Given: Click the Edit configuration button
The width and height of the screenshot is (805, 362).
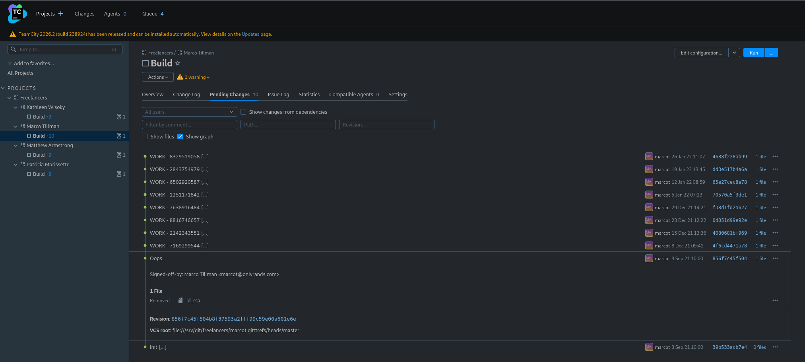Looking at the screenshot, I should [702, 53].
